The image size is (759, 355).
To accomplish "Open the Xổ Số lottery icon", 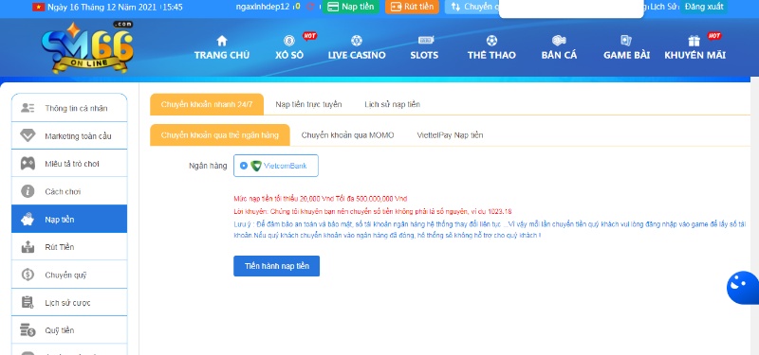I will tap(289, 41).
